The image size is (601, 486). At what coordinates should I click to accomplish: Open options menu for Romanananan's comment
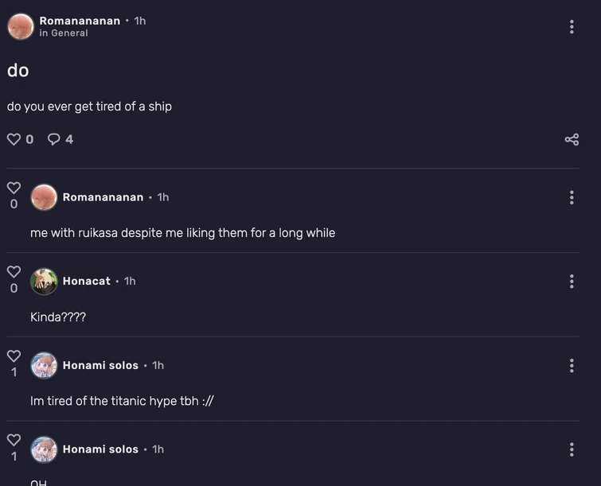[x=572, y=197]
